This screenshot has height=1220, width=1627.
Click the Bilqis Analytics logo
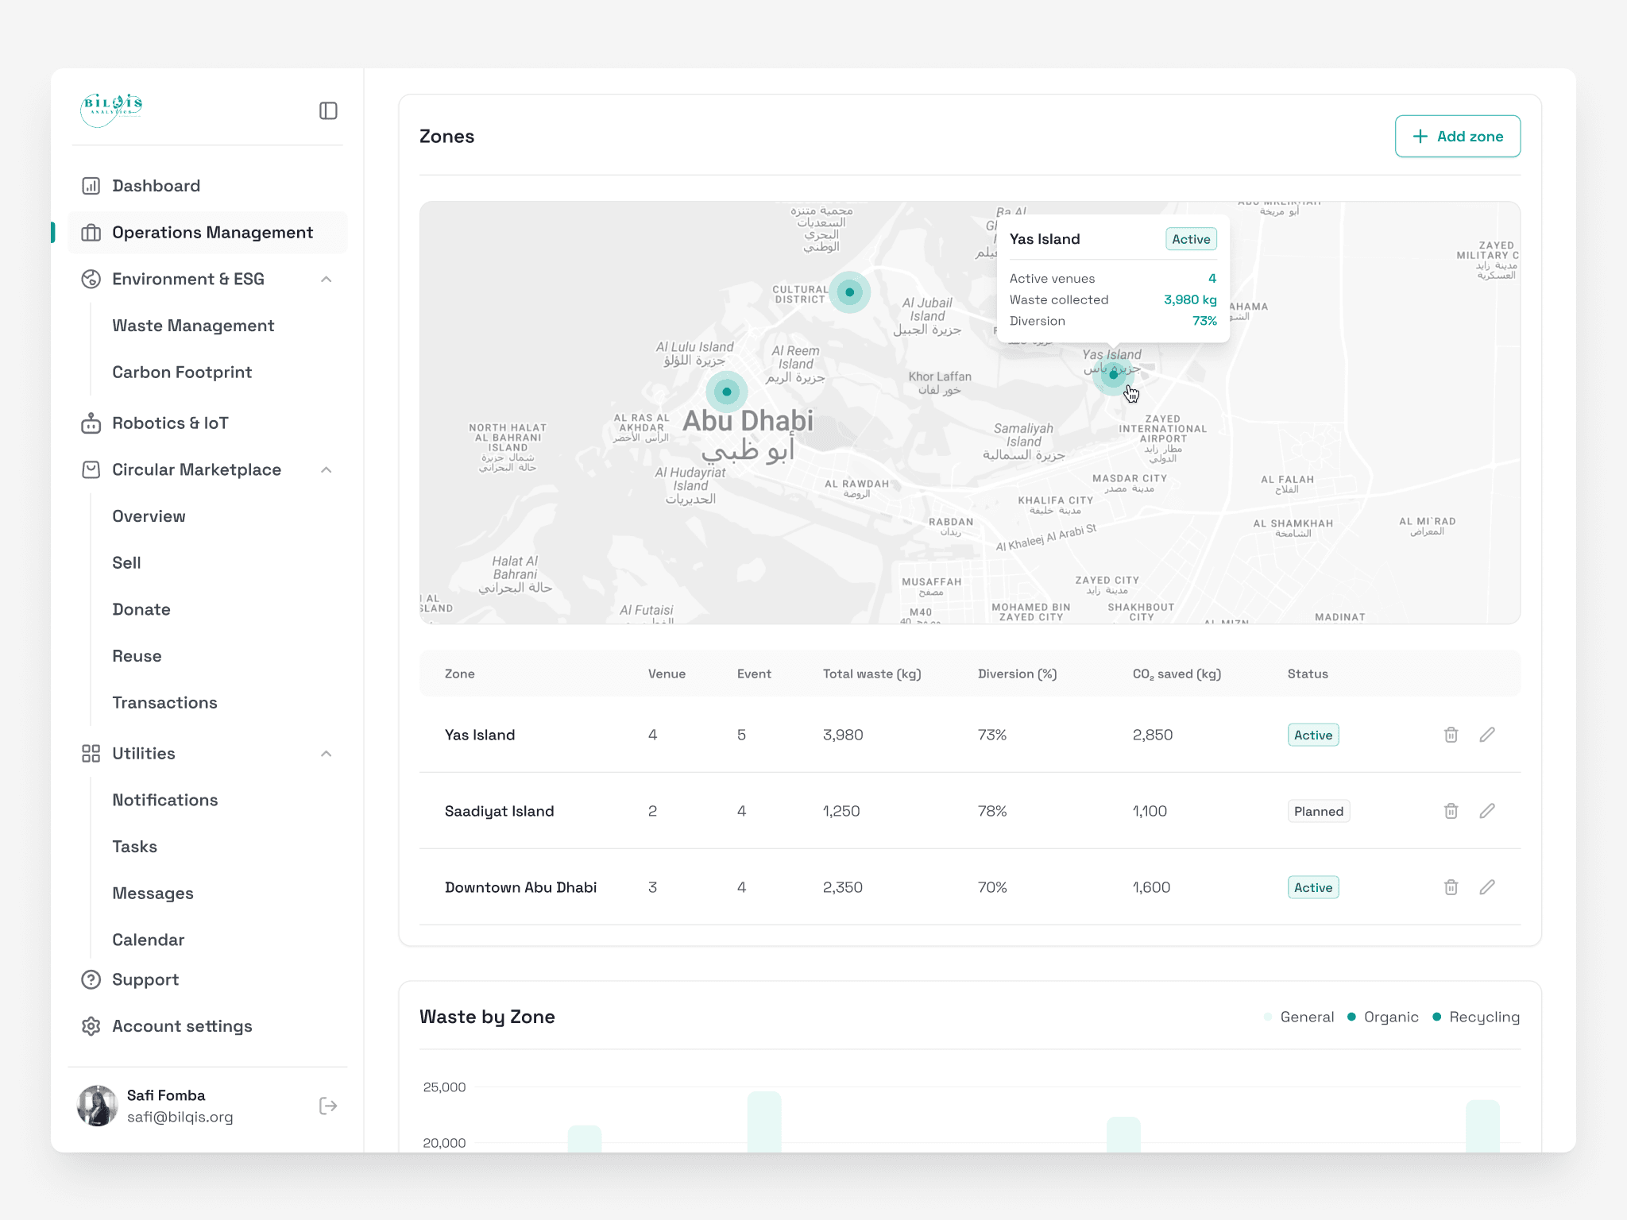(x=112, y=109)
